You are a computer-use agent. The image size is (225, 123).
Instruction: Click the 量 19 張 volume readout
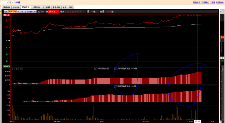91,12
